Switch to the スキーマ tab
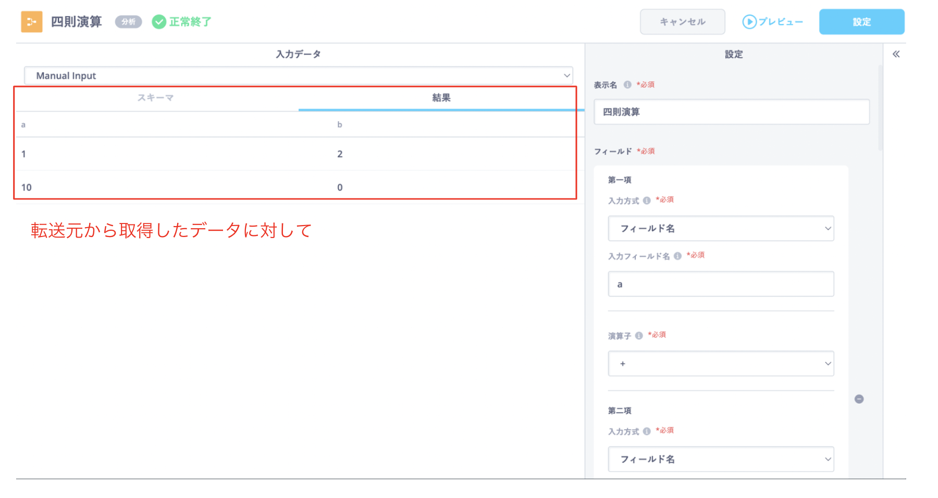 pyautogui.click(x=155, y=98)
